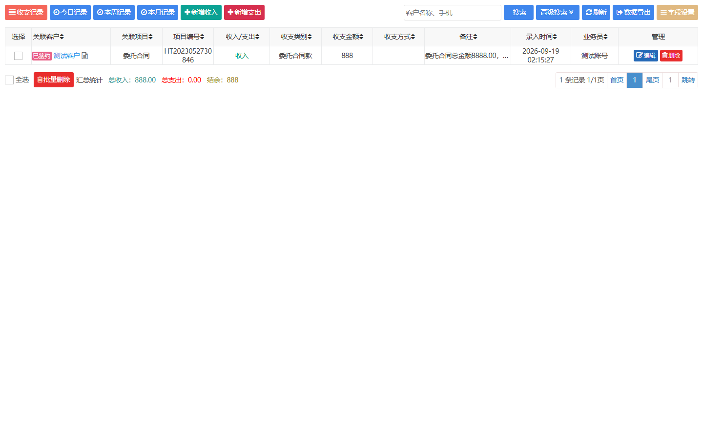
Task: Click the 总支出: 0.00 summary
Action: pos(181,80)
